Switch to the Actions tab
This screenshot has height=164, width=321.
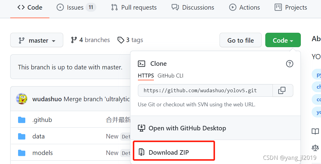click(x=245, y=8)
